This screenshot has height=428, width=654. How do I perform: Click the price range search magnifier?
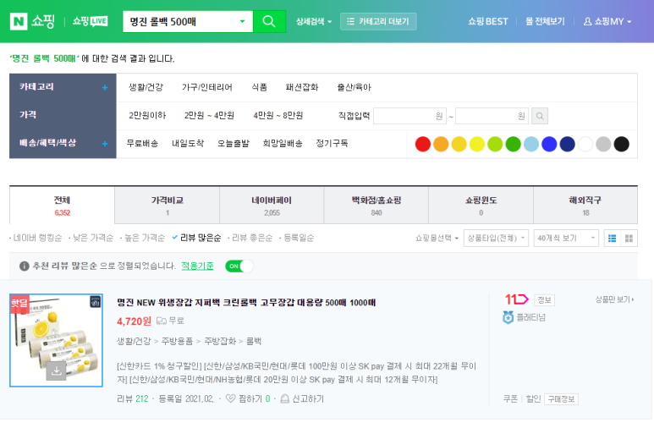539,116
